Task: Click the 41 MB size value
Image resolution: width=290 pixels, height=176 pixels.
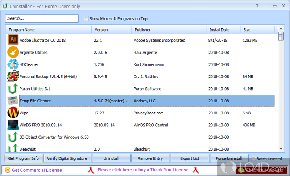Action: click(248, 89)
